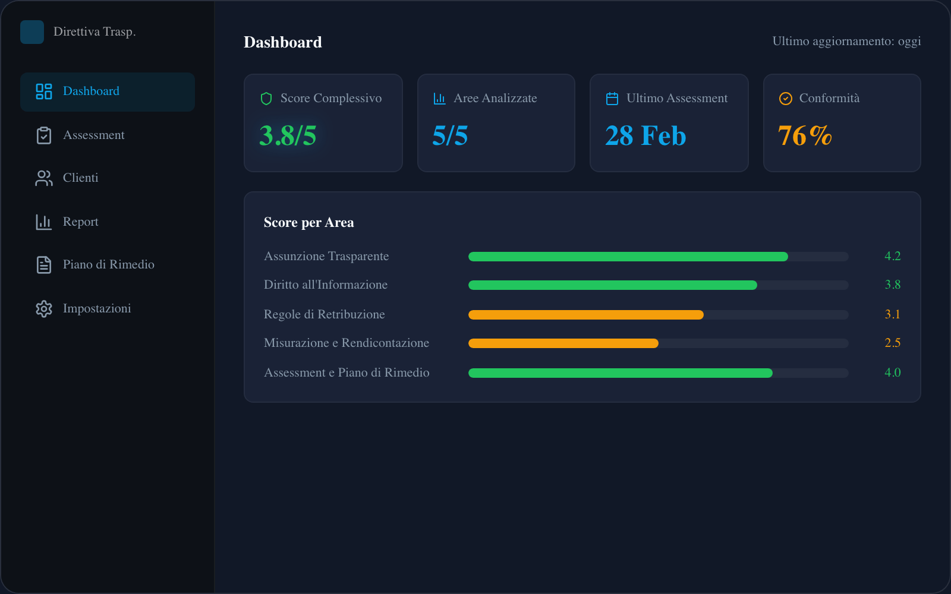Click the shield icon beside Score Complessivo

point(266,99)
